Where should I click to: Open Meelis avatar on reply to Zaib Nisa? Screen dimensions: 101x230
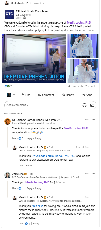tap(15, 198)
